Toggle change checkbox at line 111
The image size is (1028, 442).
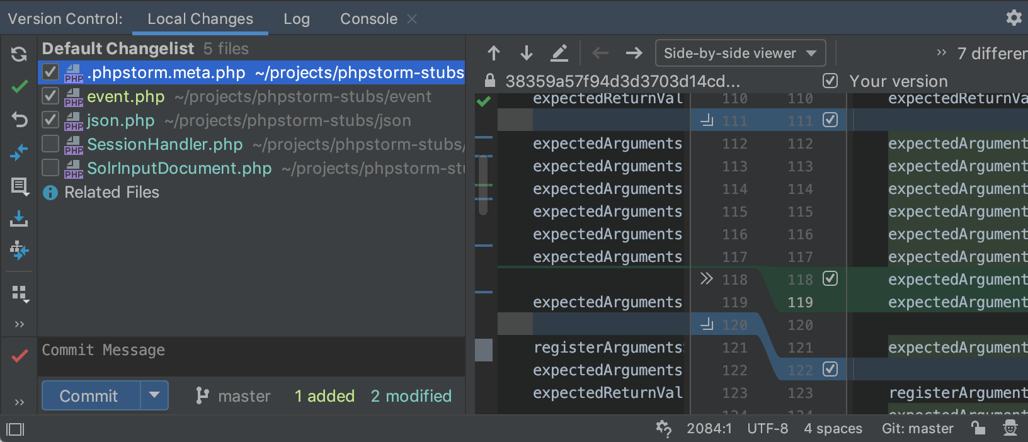pos(830,120)
